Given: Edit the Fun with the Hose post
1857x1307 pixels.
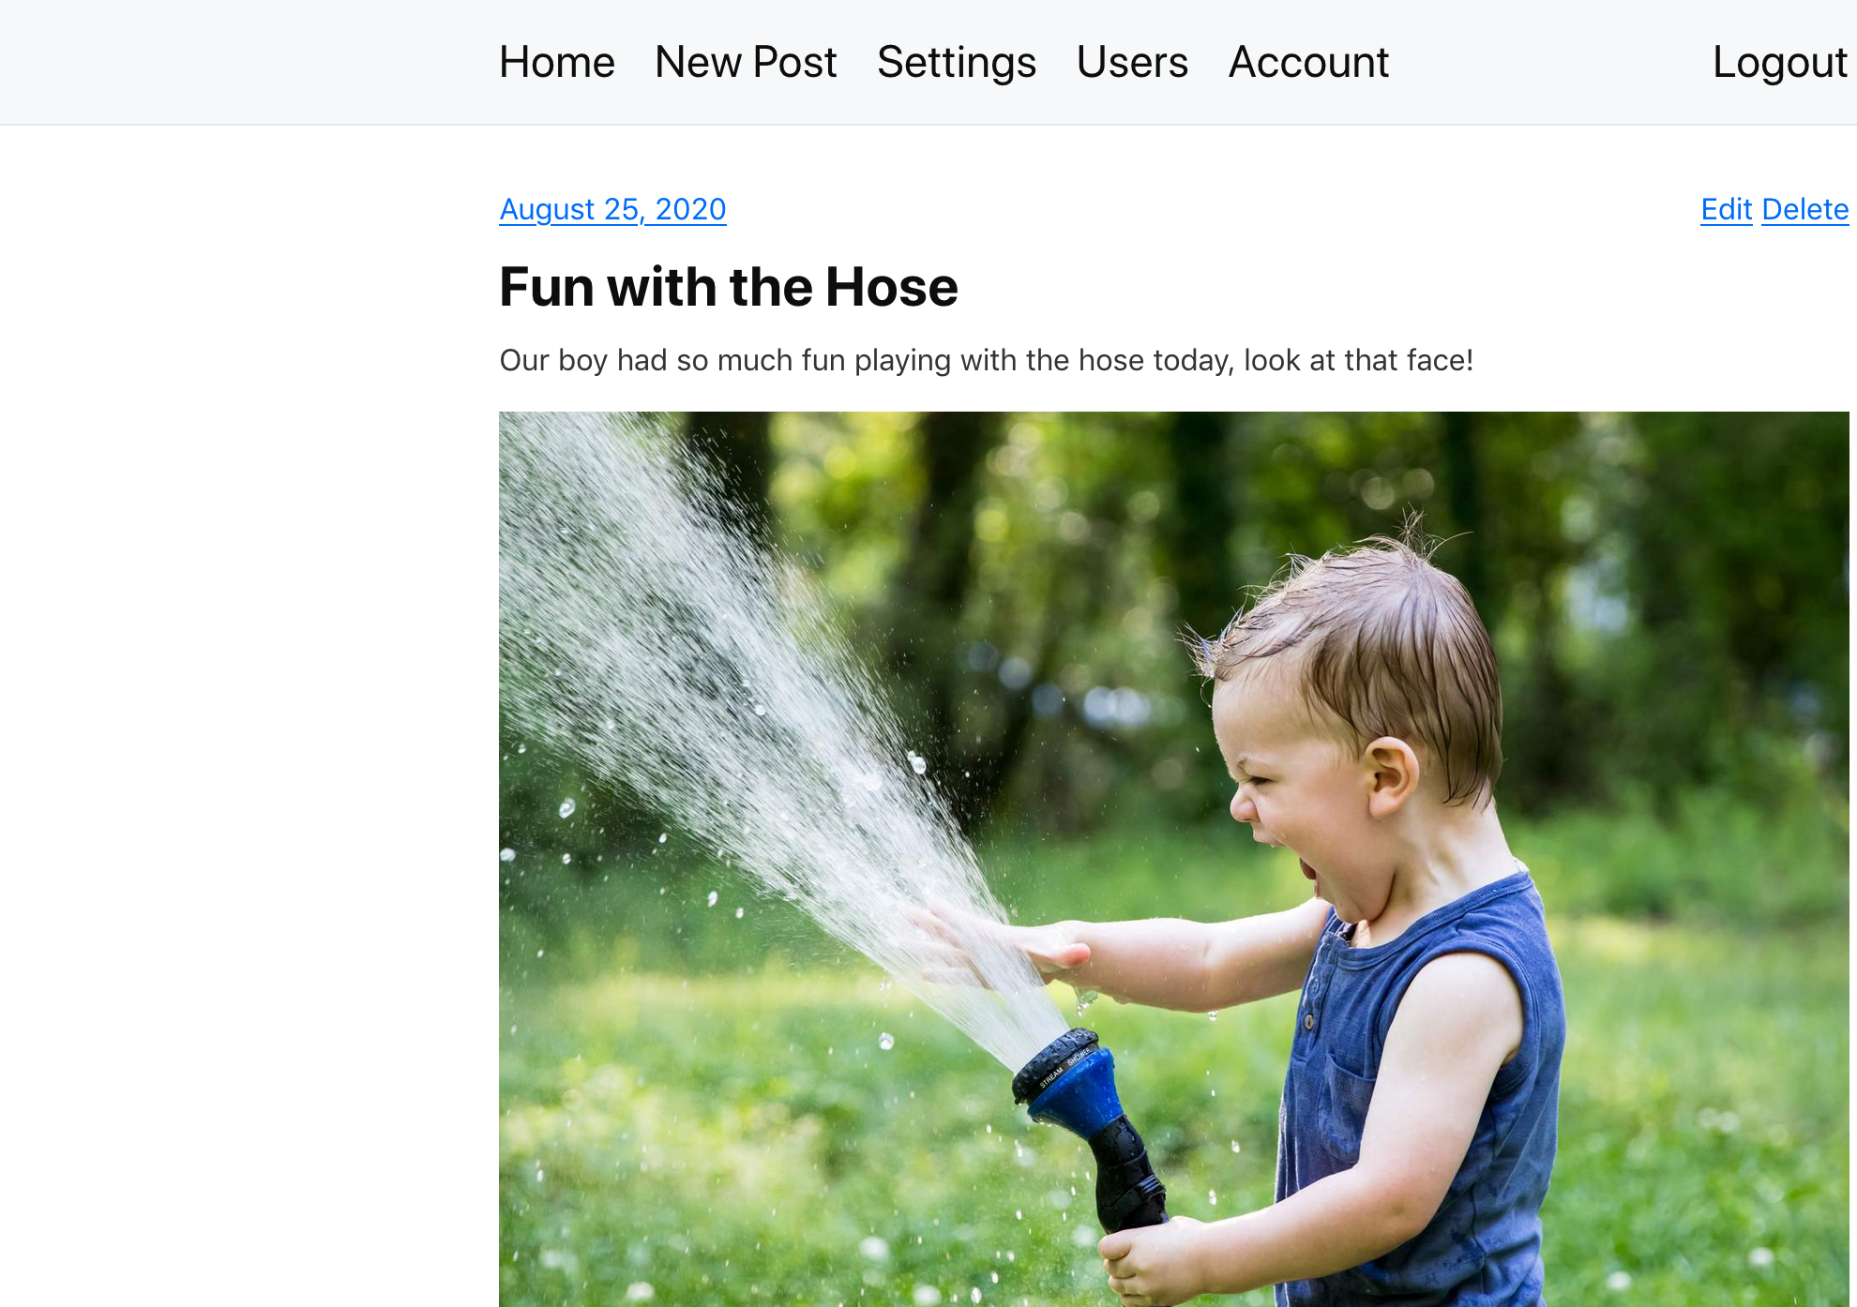Looking at the screenshot, I should 1726,209.
